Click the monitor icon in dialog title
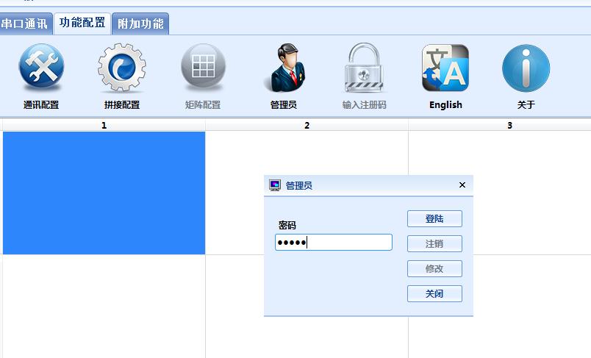This screenshot has width=591, height=358. tap(275, 185)
